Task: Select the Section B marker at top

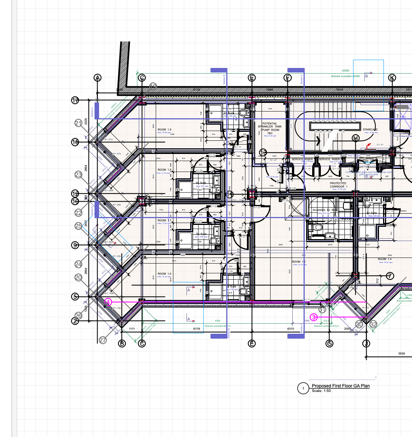Action: pos(219,70)
